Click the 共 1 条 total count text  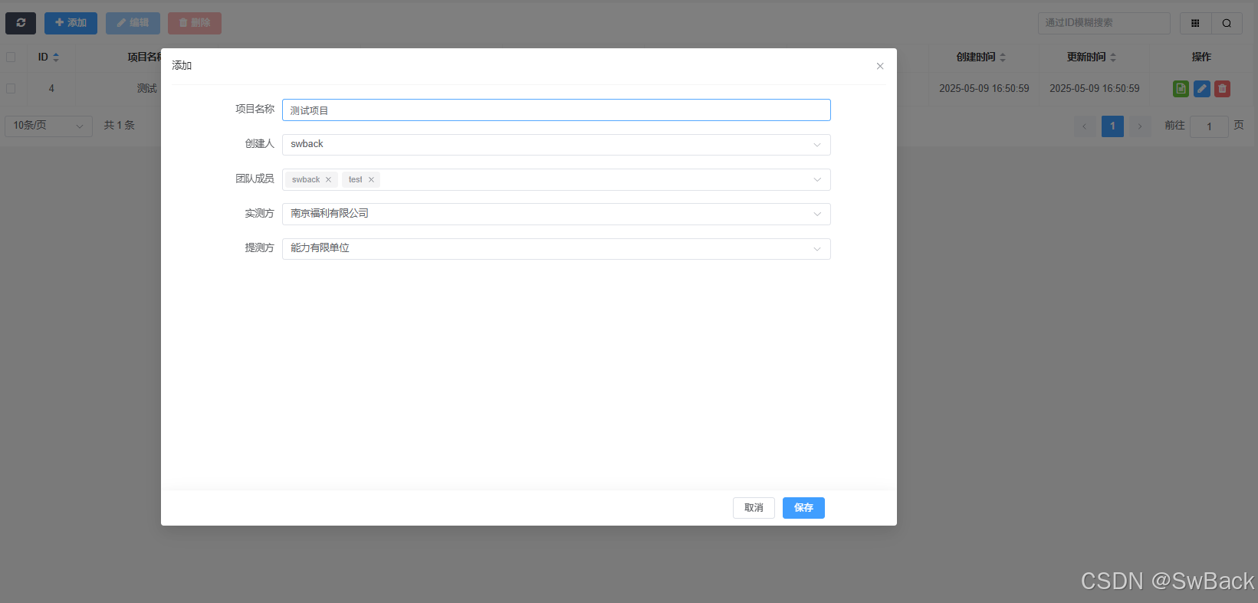point(119,126)
